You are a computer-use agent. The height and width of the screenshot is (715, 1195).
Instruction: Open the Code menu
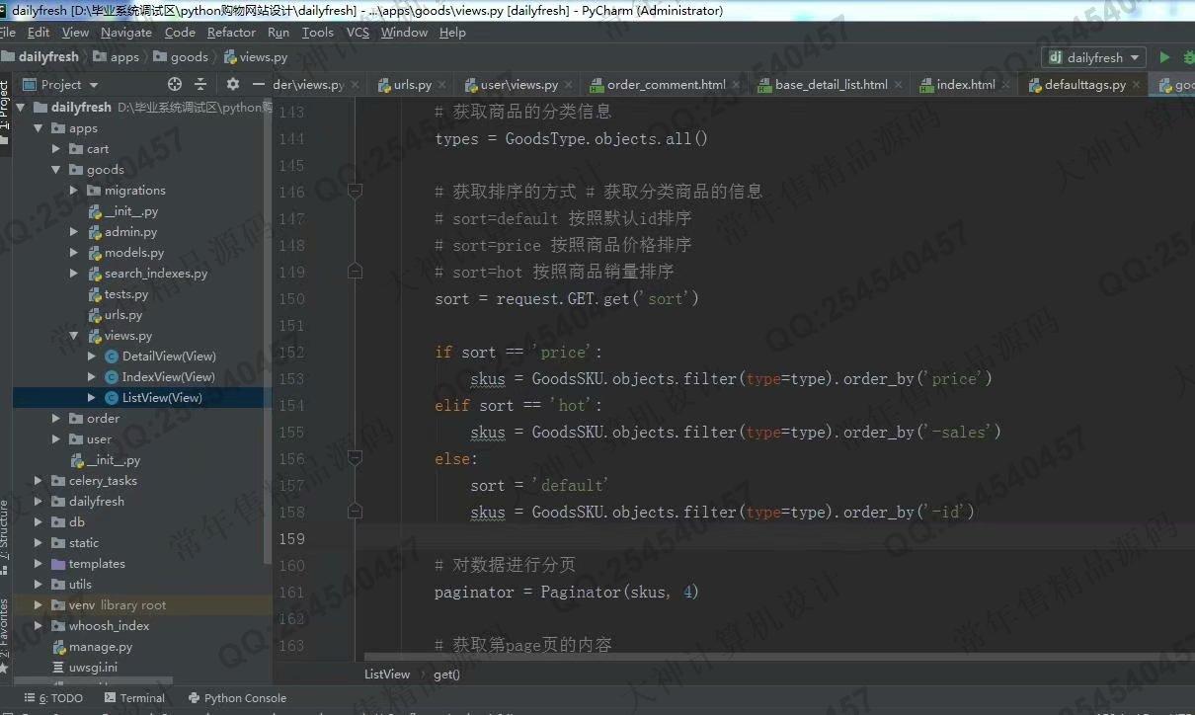pyautogui.click(x=180, y=33)
